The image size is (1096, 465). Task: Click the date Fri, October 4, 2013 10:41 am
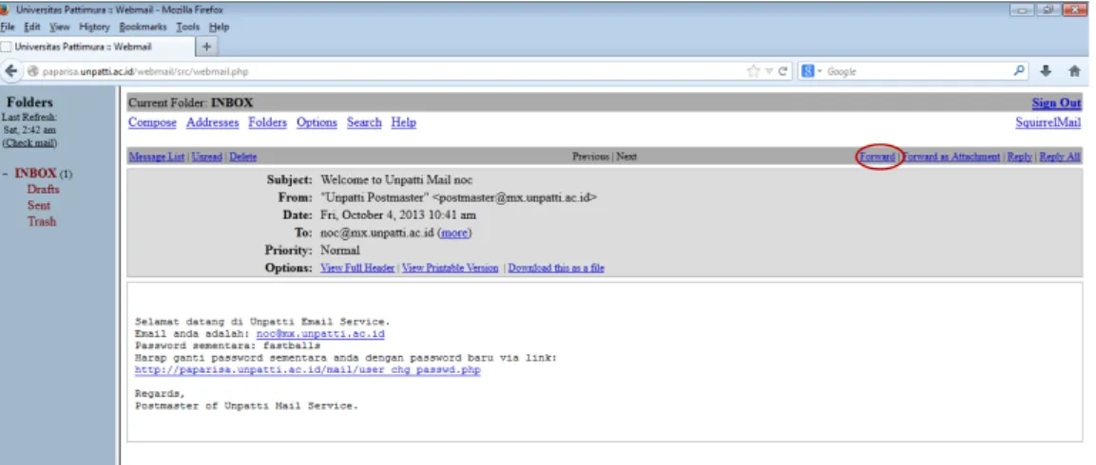point(397,214)
